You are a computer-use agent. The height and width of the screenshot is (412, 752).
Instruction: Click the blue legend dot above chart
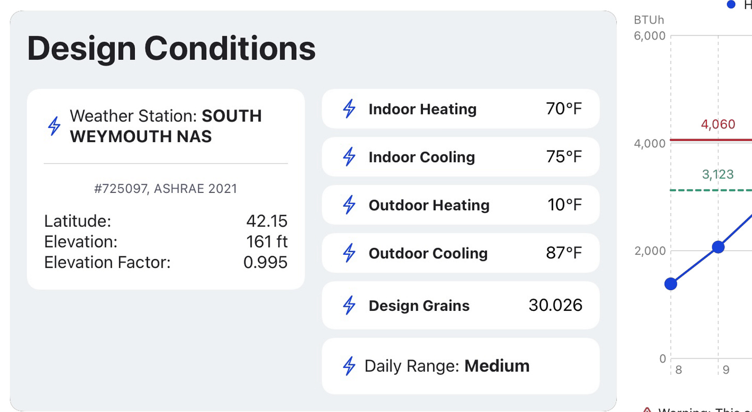(731, 4)
